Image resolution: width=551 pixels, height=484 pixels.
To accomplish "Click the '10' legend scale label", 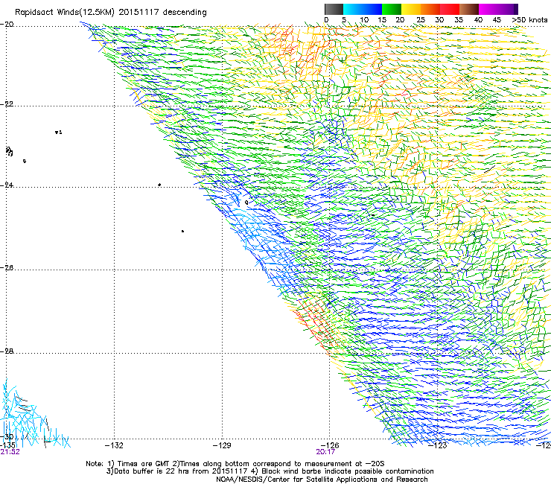I will click(x=364, y=19).
